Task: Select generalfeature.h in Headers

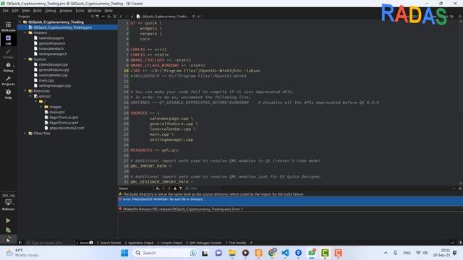Action: pos(52,43)
